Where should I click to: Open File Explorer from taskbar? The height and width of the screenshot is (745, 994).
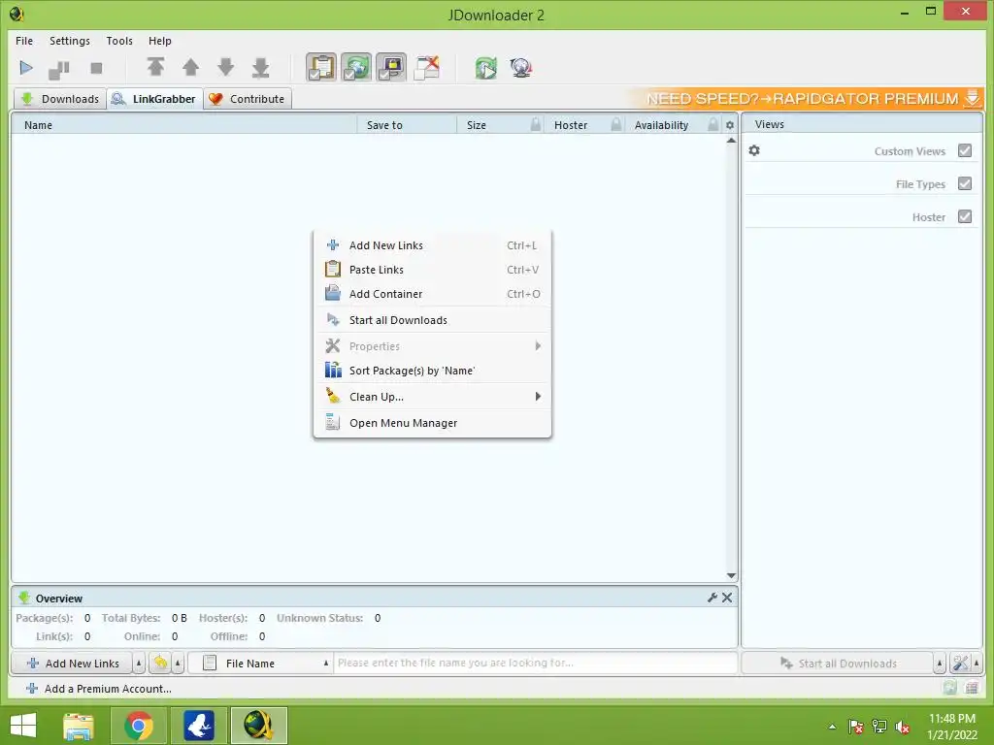point(79,726)
